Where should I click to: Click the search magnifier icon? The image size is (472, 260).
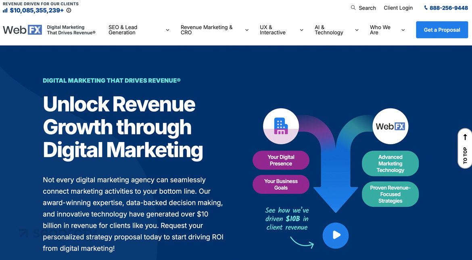point(353,8)
